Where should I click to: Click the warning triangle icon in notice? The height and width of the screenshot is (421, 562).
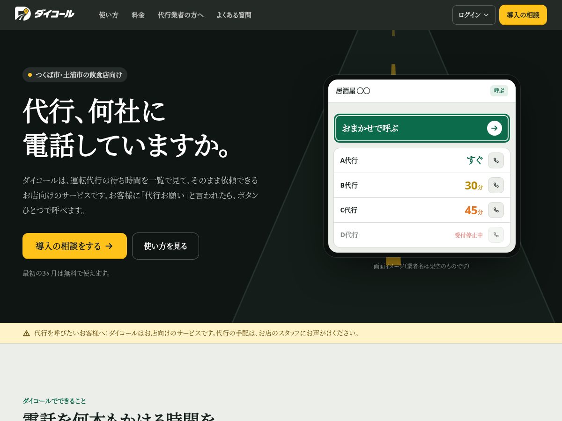(26, 333)
